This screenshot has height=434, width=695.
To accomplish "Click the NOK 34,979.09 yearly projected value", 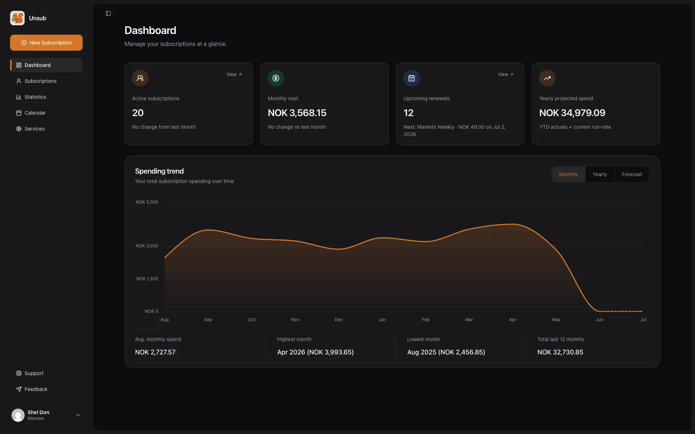I will click(x=572, y=113).
